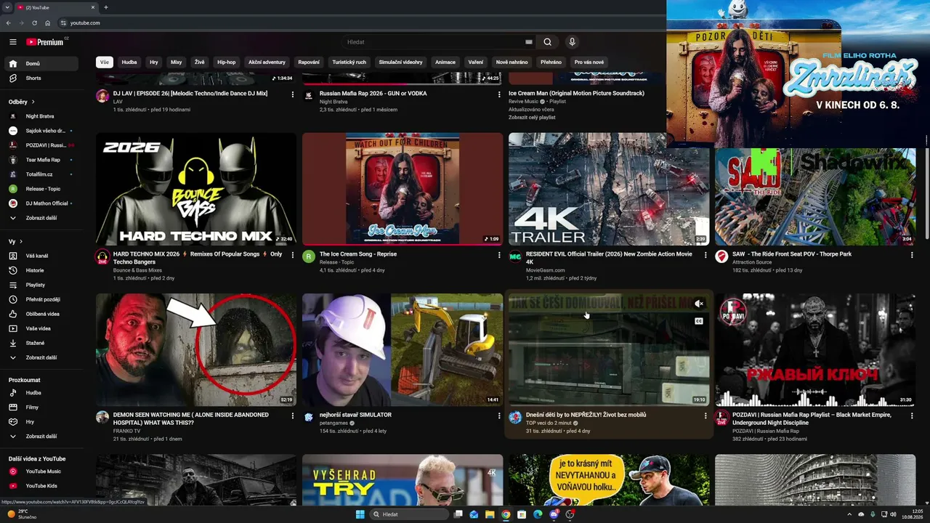Reload the page in the browser
The width and height of the screenshot is (930, 523).
tap(34, 23)
